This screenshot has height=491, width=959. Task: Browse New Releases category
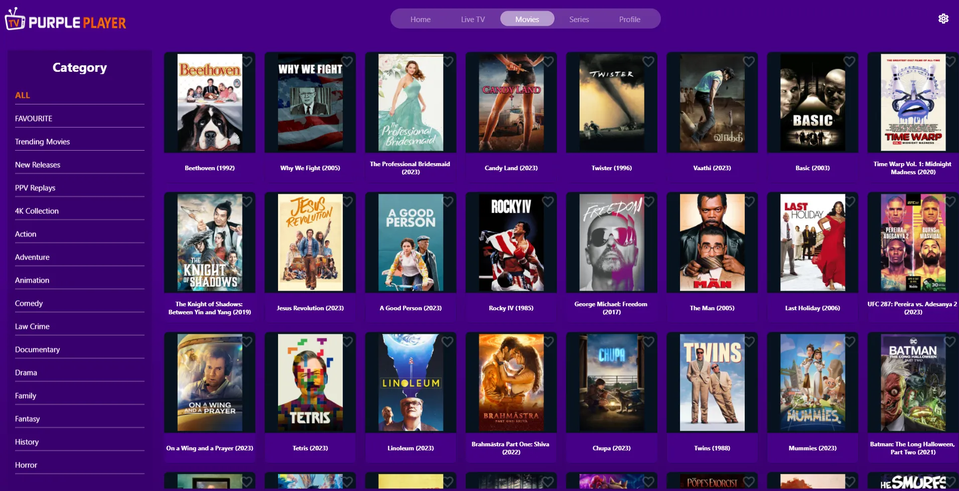pos(80,165)
